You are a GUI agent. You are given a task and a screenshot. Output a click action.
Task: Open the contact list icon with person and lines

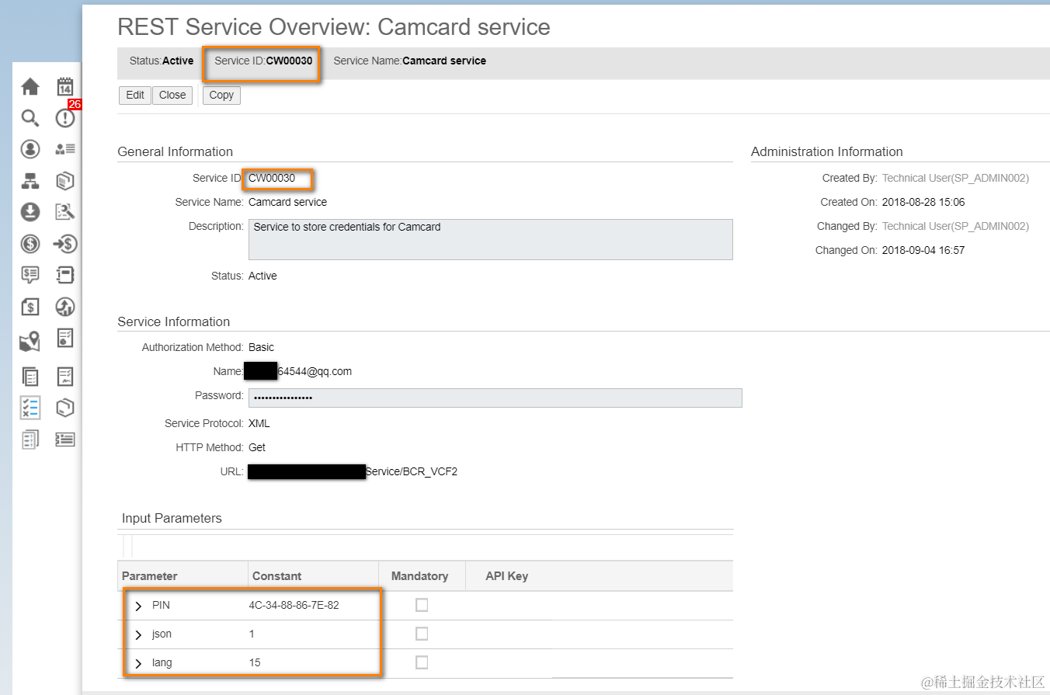pyautogui.click(x=65, y=149)
